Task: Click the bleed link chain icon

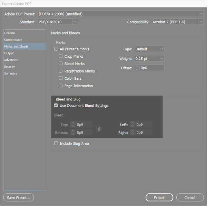Action: click(x=99, y=129)
